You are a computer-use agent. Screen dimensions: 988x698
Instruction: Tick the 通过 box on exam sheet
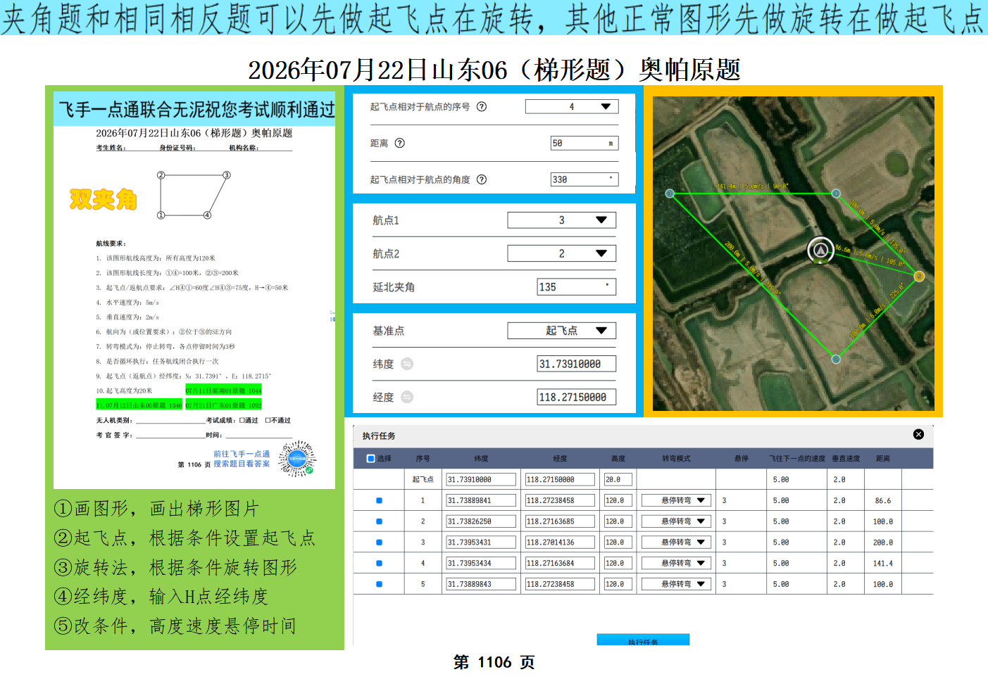(x=242, y=420)
